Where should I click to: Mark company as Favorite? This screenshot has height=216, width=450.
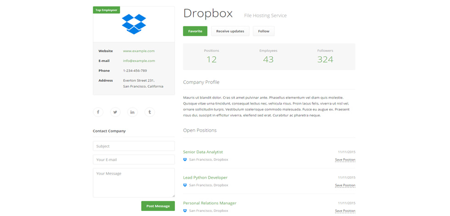(195, 31)
